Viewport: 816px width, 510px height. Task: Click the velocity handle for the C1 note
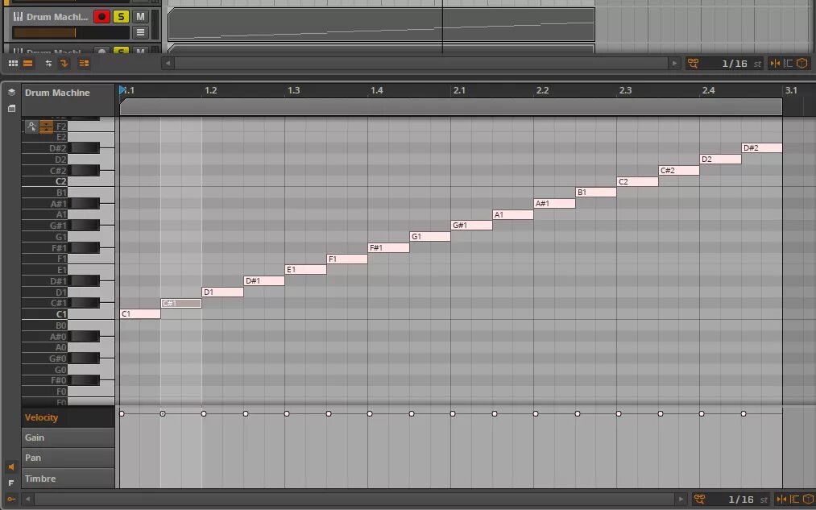coord(122,414)
